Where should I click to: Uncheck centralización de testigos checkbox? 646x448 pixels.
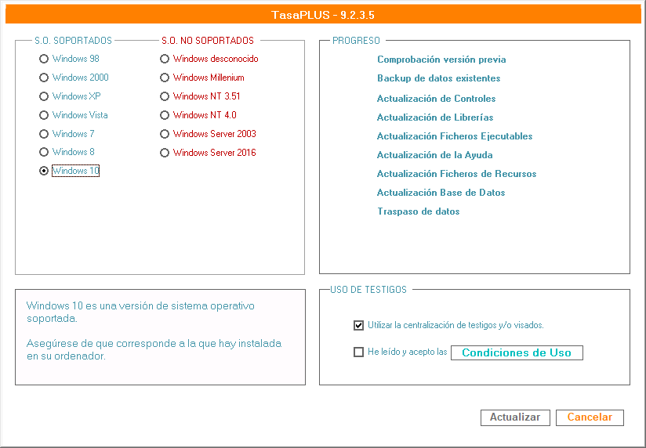pos(359,325)
